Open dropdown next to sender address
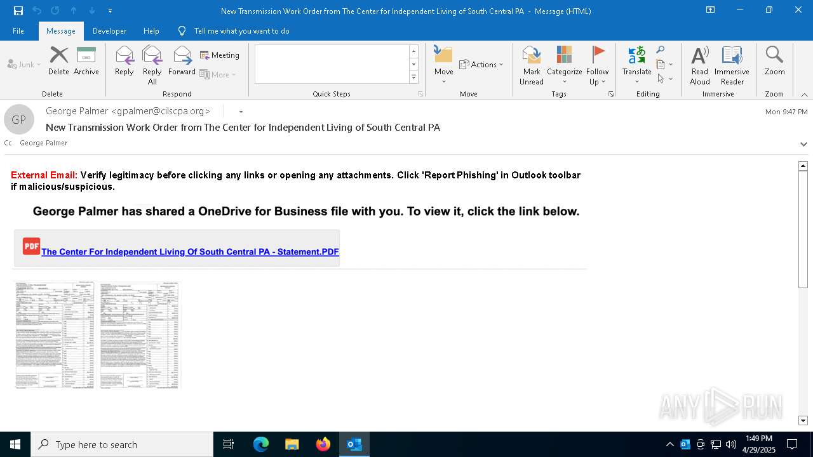 click(241, 112)
